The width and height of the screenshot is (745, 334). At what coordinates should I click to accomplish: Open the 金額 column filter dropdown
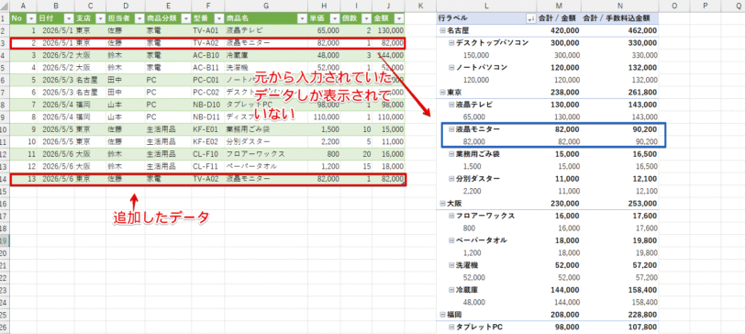399,18
